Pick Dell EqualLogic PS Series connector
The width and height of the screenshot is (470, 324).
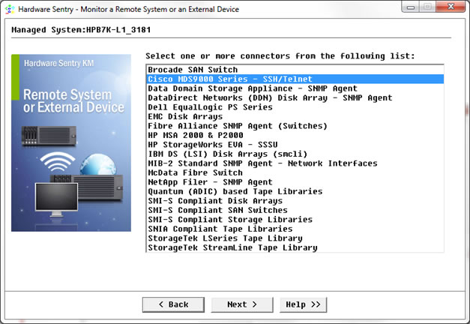pos(210,107)
